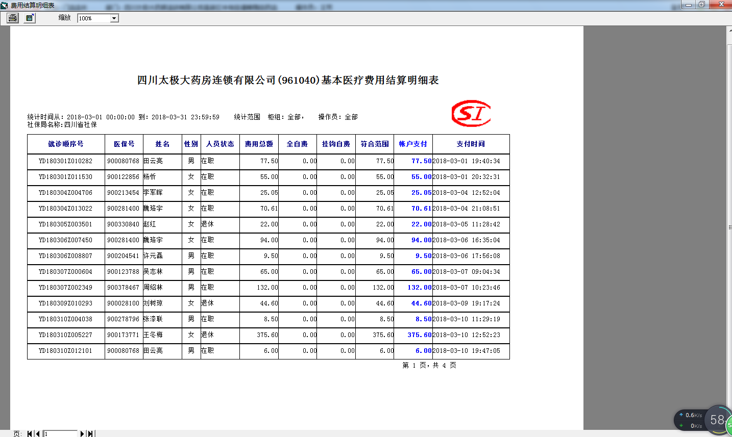Image resolution: width=732 pixels, height=437 pixels.
Task: Click medical insurance number 900204541
Action: point(123,256)
